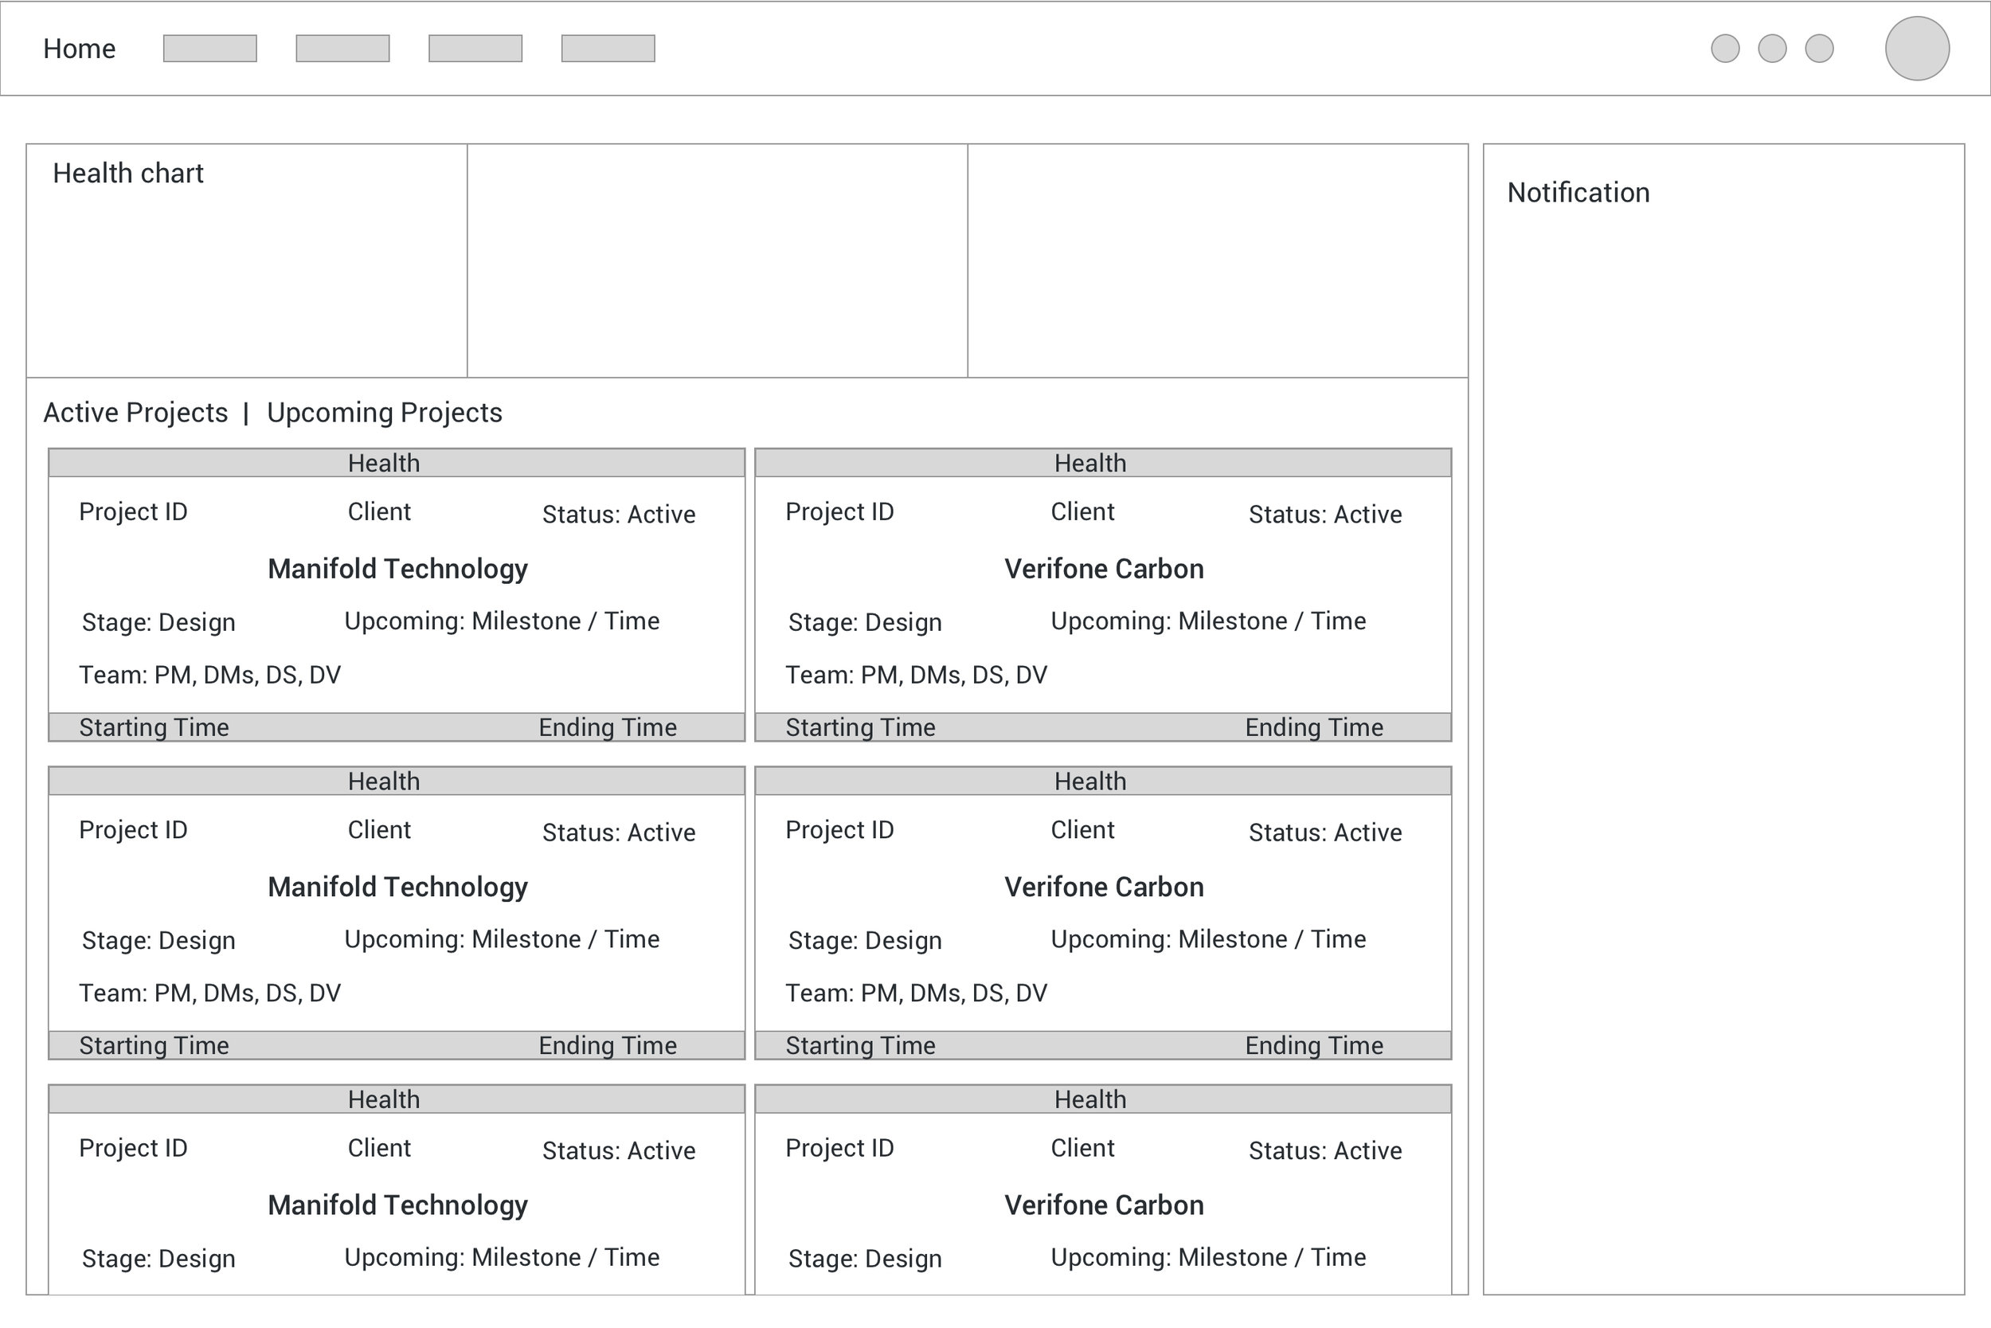Click the fourth gray placeholder menu item in header
The height and width of the screenshot is (1328, 1991).
[x=608, y=49]
